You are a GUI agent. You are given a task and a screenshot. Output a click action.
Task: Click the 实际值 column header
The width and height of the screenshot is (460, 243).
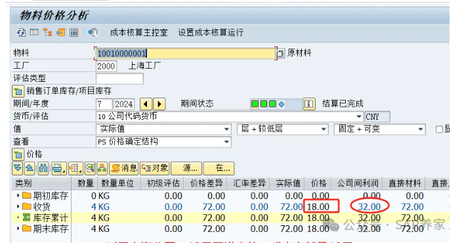point(287,183)
